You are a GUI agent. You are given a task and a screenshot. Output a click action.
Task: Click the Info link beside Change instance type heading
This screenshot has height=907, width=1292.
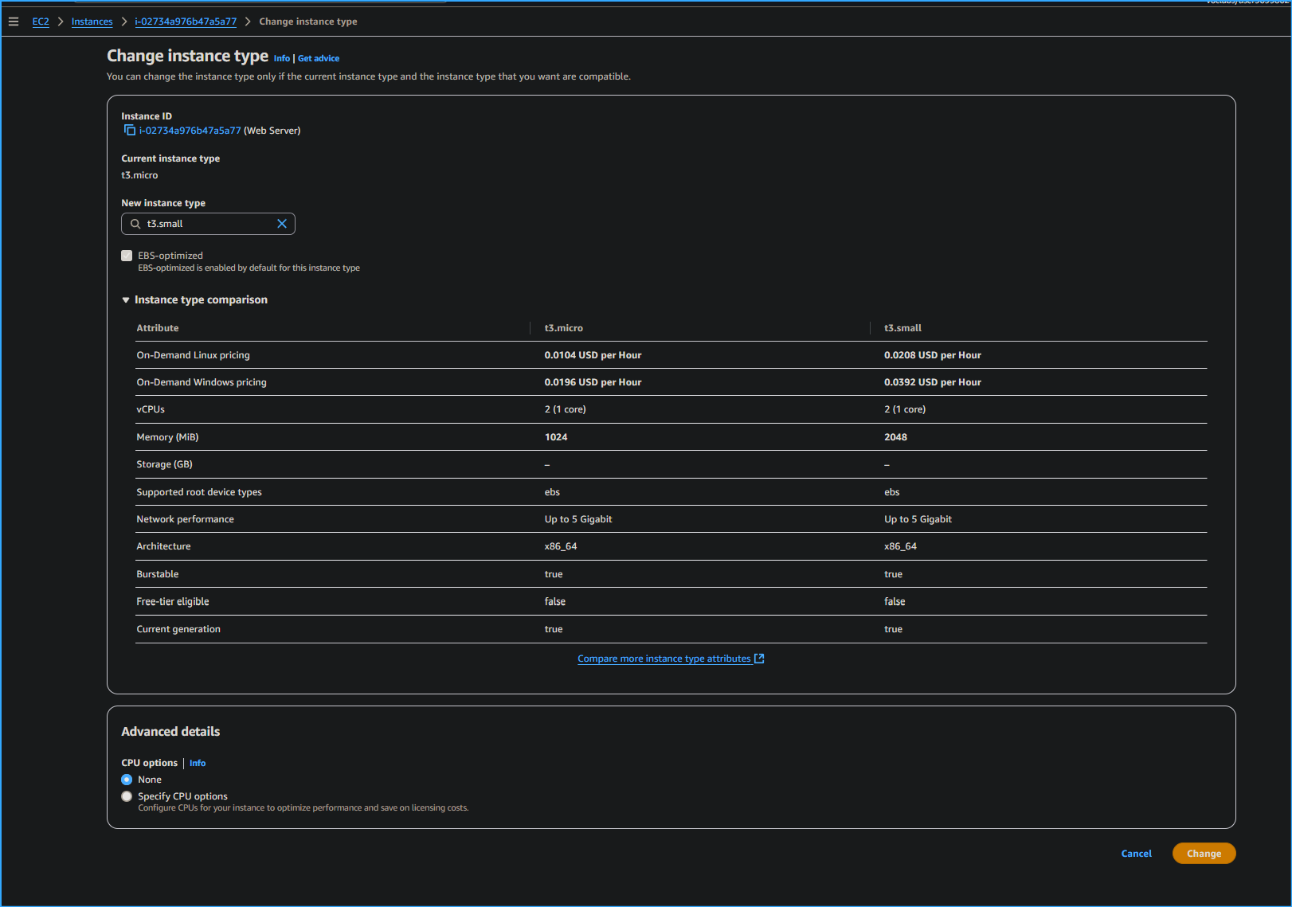pyautogui.click(x=282, y=58)
